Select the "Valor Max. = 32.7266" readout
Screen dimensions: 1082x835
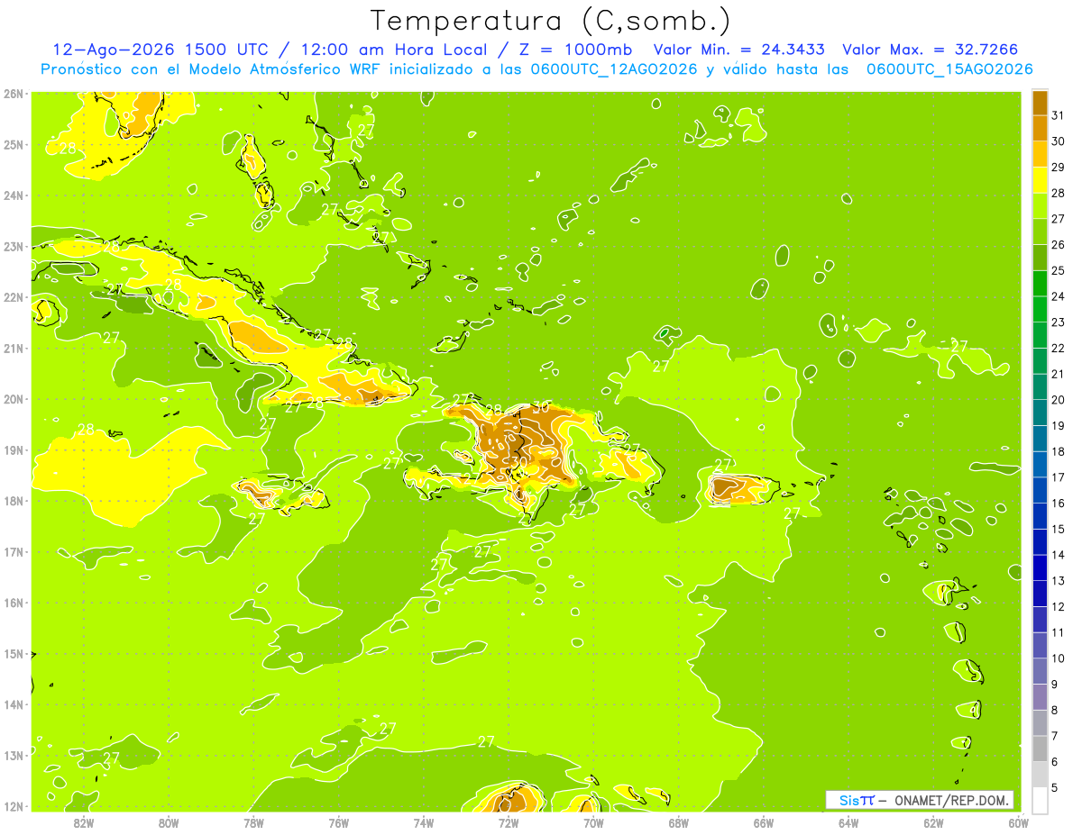click(931, 50)
